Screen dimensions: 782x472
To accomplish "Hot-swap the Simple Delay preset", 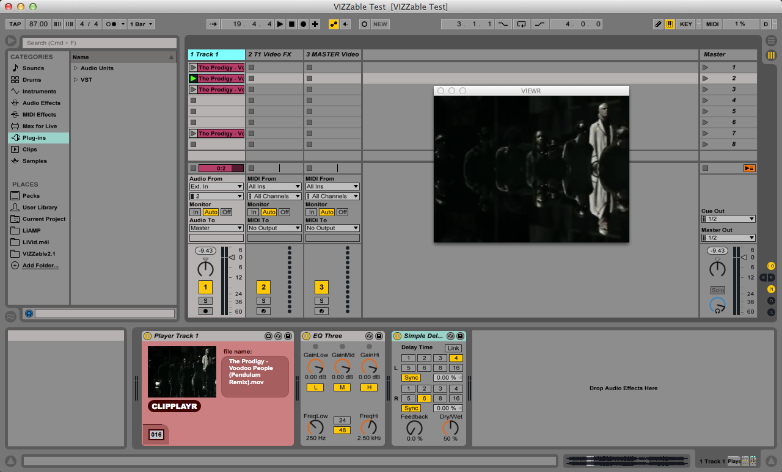I will coord(450,336).
